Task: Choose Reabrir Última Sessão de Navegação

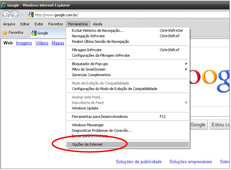Action: pos(128,41)
